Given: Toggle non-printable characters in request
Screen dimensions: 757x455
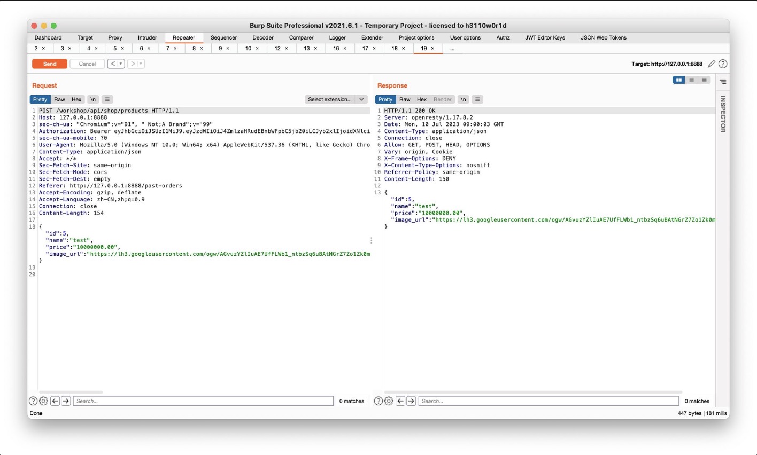Looking at the screenshot, I should (93, 99).
